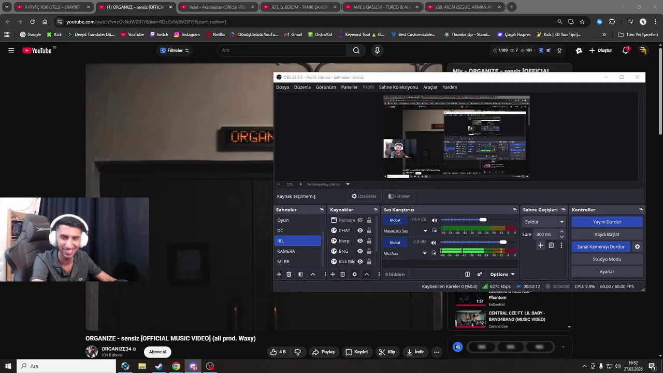
Task: Remove selected source with Kaynaklar trash icon
Action: 342,274
